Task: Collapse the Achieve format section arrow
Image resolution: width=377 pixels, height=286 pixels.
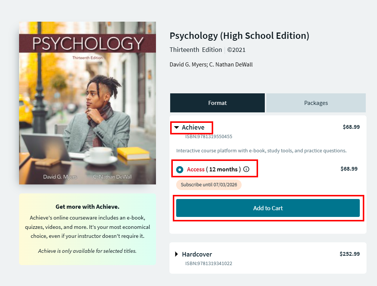Action: pyautogui.click(x=177, y=128)
